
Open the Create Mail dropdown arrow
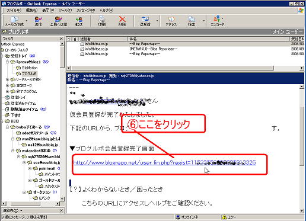click(26, 21)
